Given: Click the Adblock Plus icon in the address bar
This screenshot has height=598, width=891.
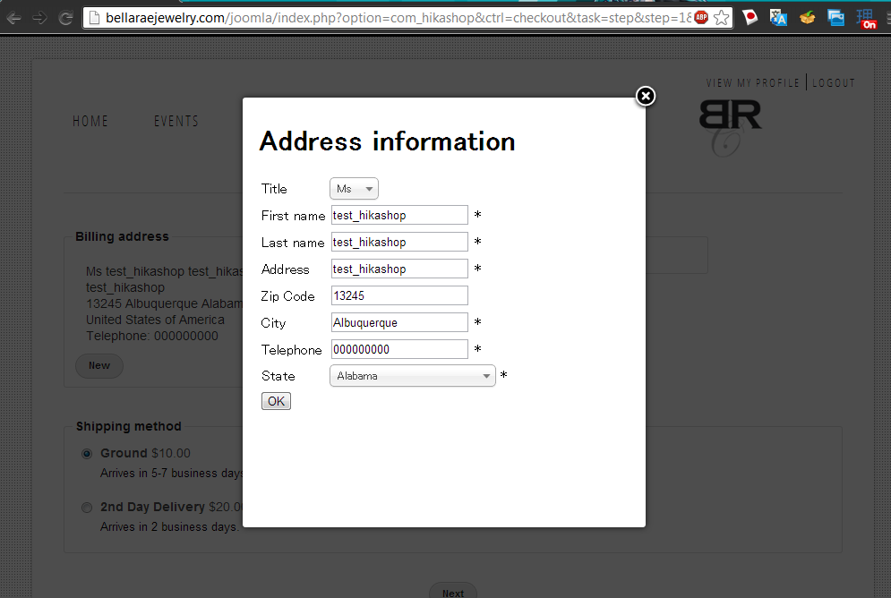Looking at the screenshot, I should coord(701,17).
